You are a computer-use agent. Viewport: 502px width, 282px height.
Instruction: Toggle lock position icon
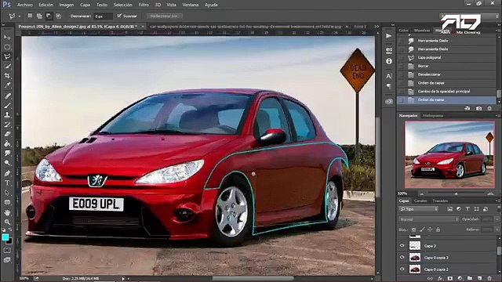[430, 230]
